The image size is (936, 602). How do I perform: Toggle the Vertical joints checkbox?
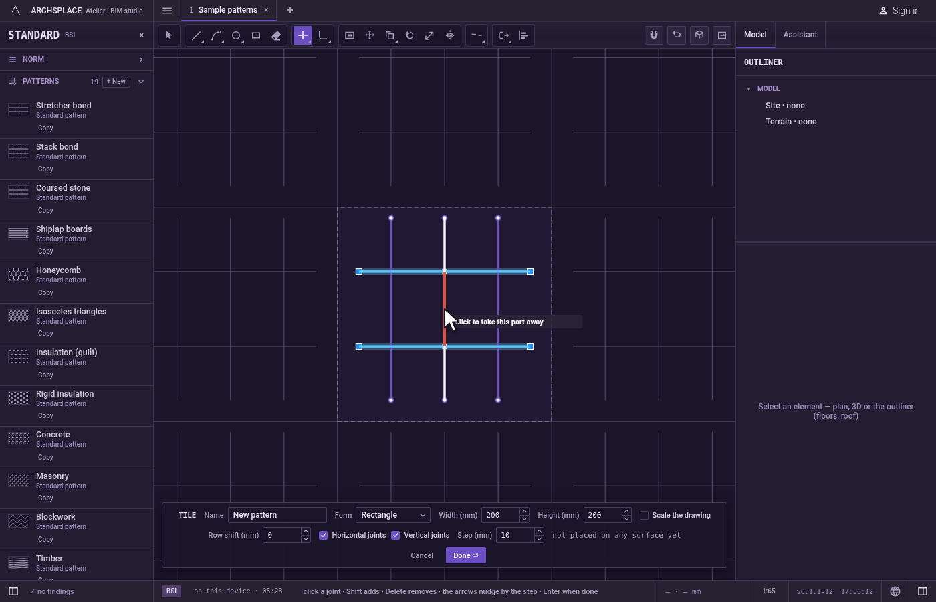396,535
